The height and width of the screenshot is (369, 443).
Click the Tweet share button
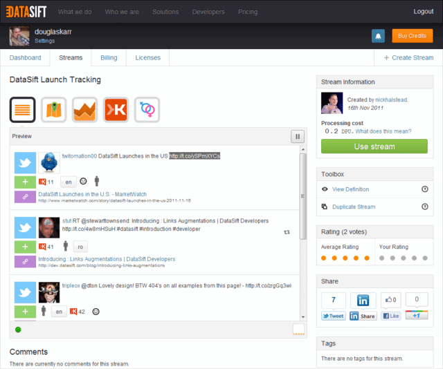pos(334,316)
